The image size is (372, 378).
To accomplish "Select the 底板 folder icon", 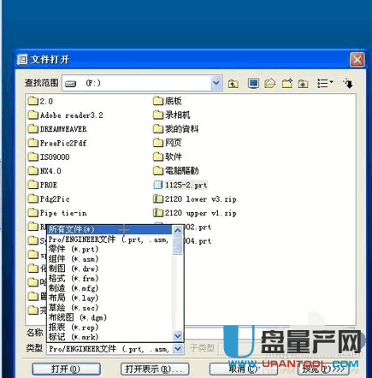I will coord(158,101).
